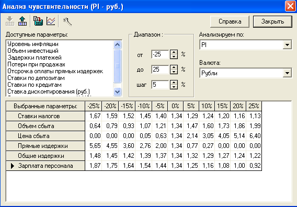Click the -25% column header

click(94, 106)
